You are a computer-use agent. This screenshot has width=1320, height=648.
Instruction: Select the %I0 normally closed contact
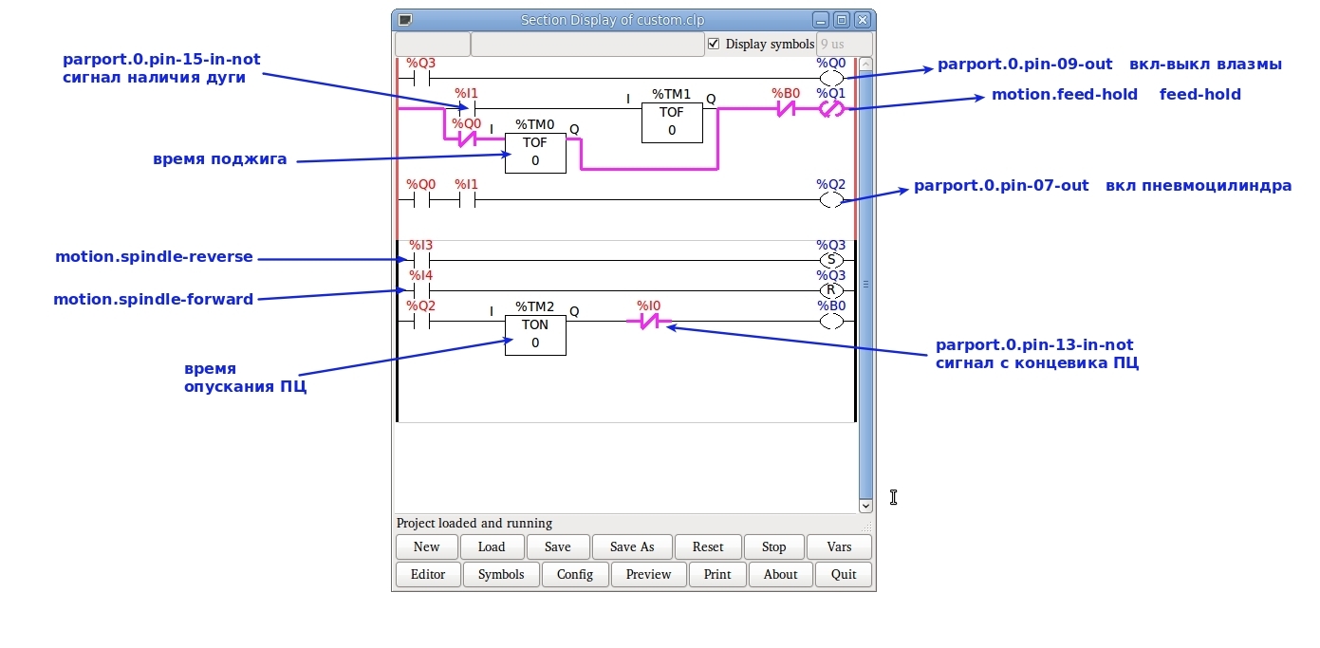click(649, 322)
